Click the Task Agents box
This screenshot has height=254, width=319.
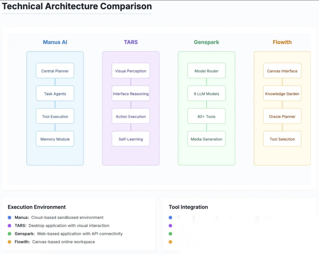(x=55, y=94)
